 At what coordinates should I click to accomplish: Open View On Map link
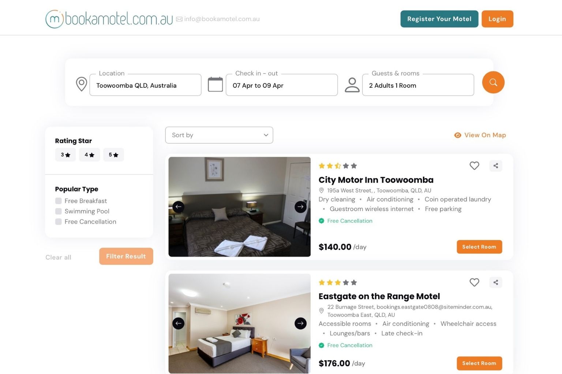tap(480, 135)
